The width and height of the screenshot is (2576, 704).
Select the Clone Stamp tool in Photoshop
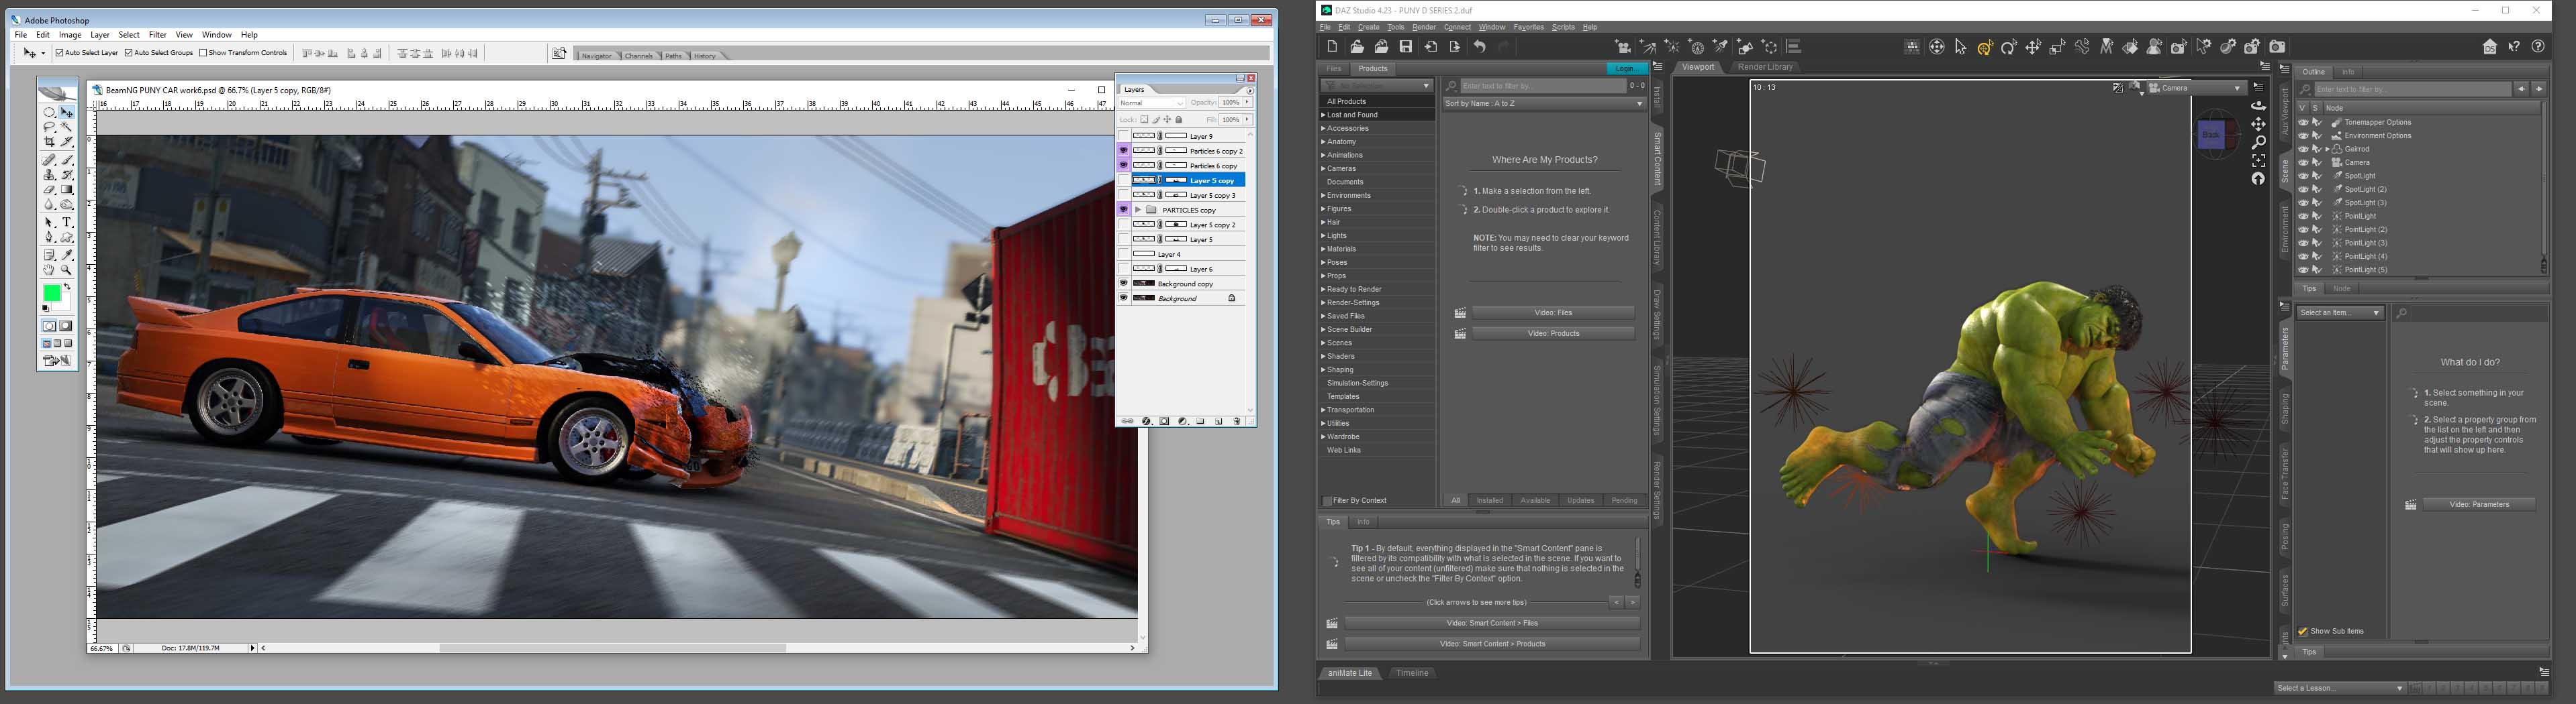click(49, 175)
